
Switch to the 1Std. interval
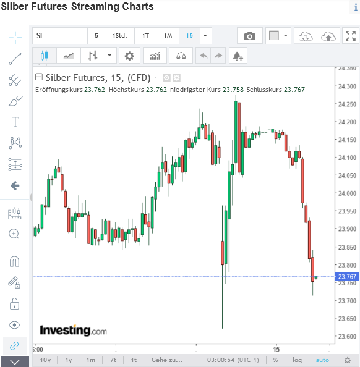(x=119, y=36)
